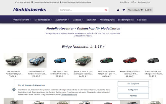Viewport: 166px width, 104px height.
Task: Click the 64,50 € price
Action: 83,76
